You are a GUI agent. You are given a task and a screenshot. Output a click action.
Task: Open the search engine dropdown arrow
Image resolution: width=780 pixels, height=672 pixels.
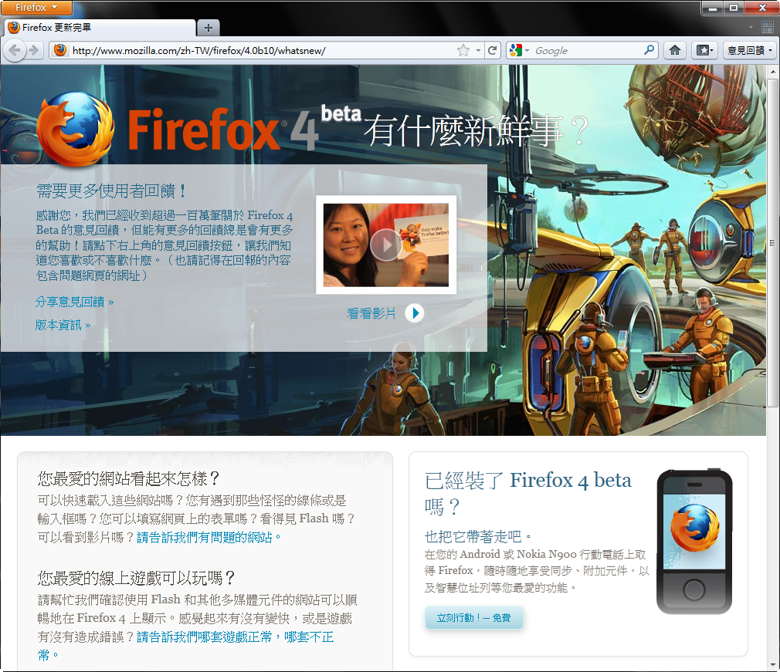528,50
